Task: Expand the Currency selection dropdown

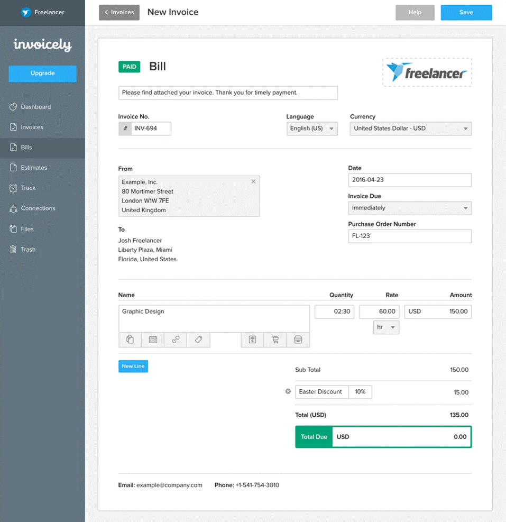Action: point(410,129)
